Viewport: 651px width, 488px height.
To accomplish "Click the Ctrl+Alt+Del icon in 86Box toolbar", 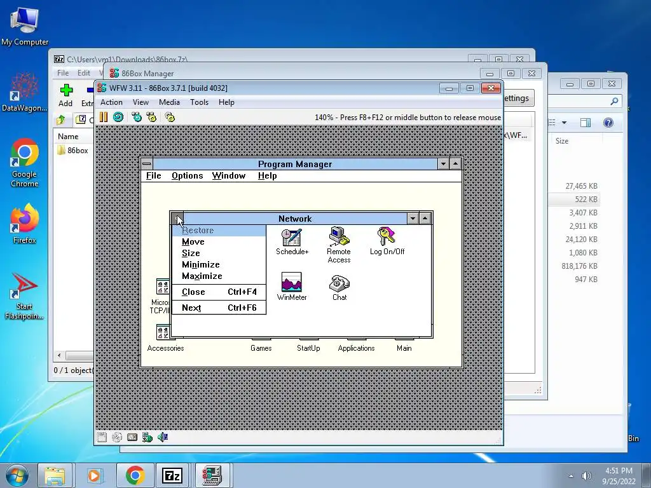I will point(137,118).
